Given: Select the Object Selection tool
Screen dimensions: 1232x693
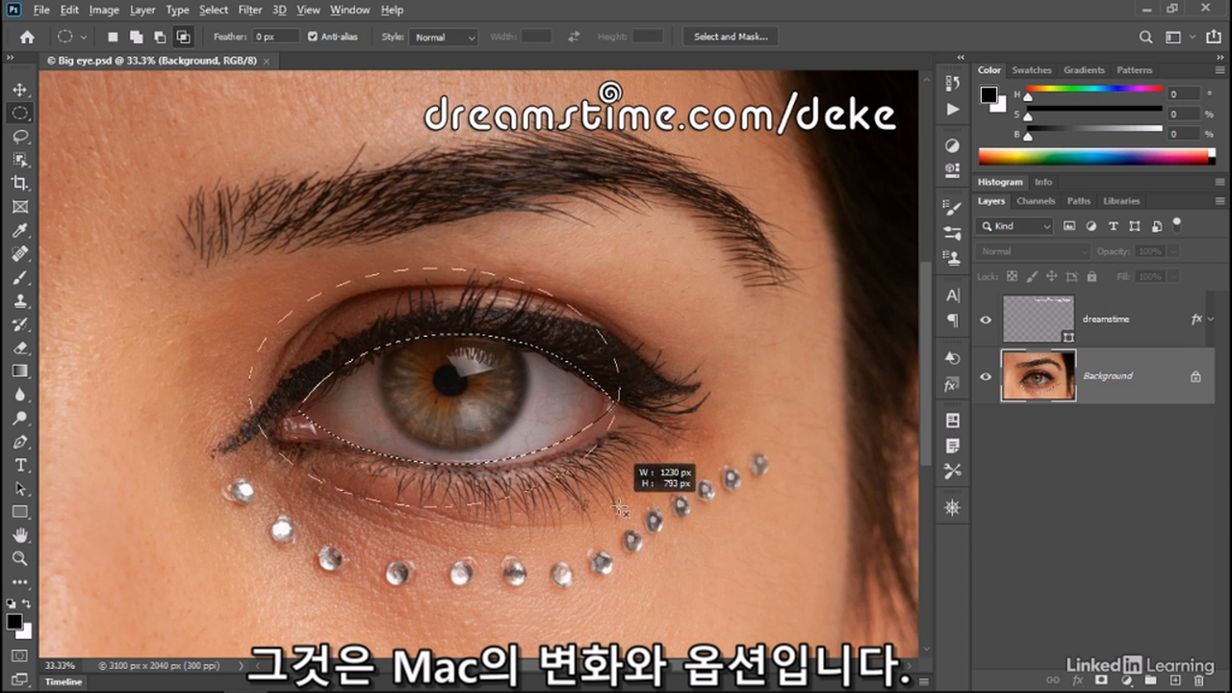Looking at the screenshot, I should [19, 160].
